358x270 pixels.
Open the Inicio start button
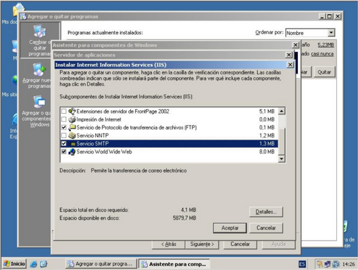point(14,264)
